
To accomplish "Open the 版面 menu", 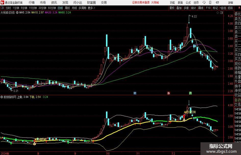I will click(x=180, y=3).
